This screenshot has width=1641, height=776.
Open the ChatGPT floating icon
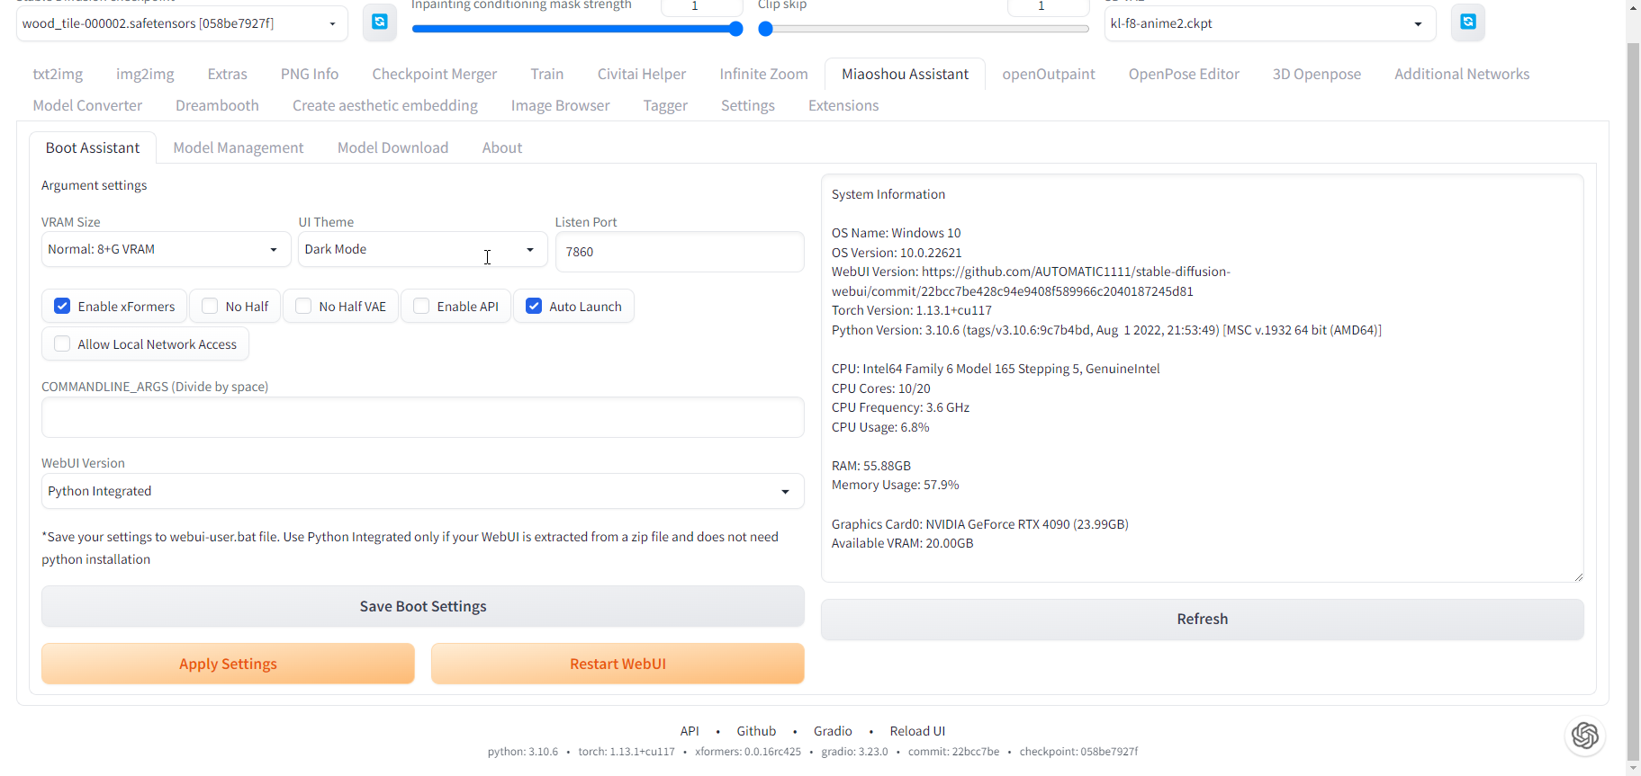(1585, 736)
